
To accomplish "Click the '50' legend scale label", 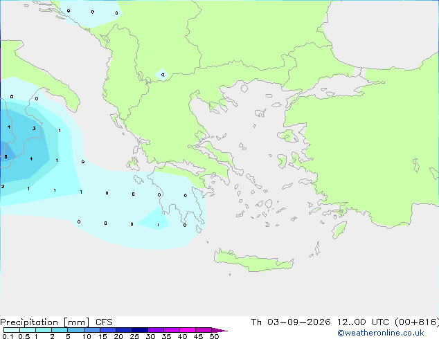I will 214,336.
